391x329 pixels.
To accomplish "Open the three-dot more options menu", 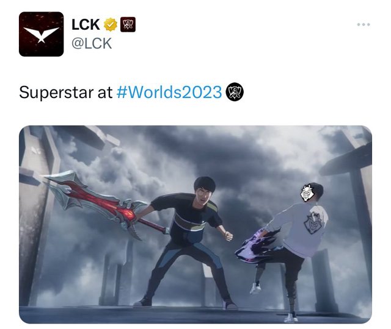I will (364, 24).
